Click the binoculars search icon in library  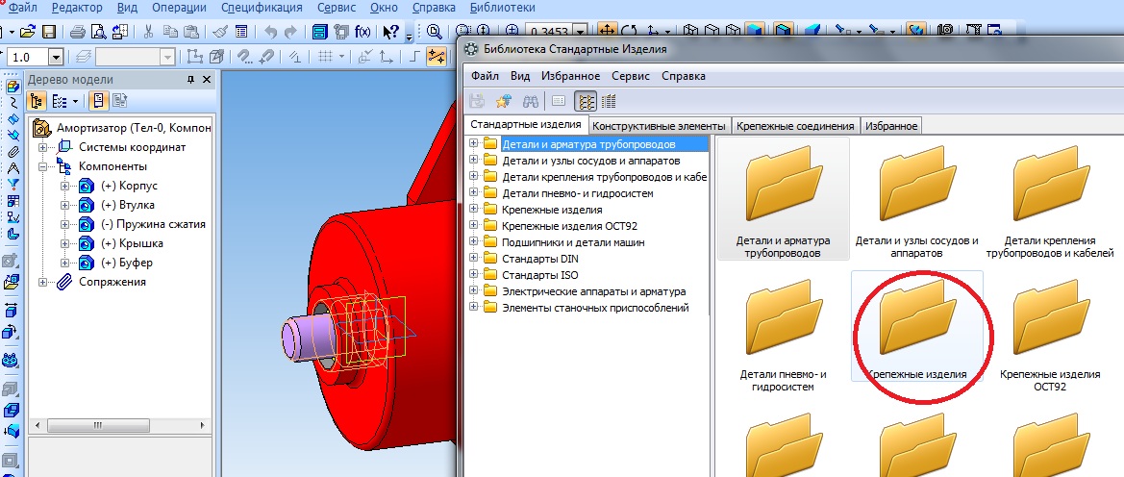[x=531, y=101]
